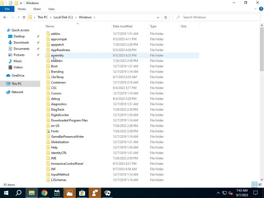This screenshot has height=198, width=264.
Task: Click the scroll-up arrow of the file list
Action: (262, 26)
